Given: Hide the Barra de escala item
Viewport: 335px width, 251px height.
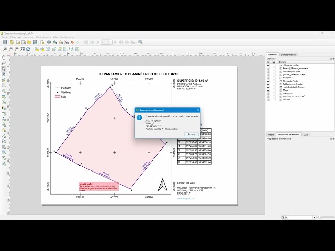Looking at the screenshot, I should (x=269, y=65).
